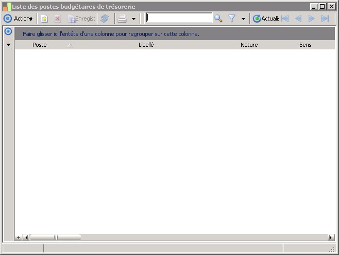Screen dimensions: 339x255
Task: Focus the search text field
Action: tap(179, 18)
